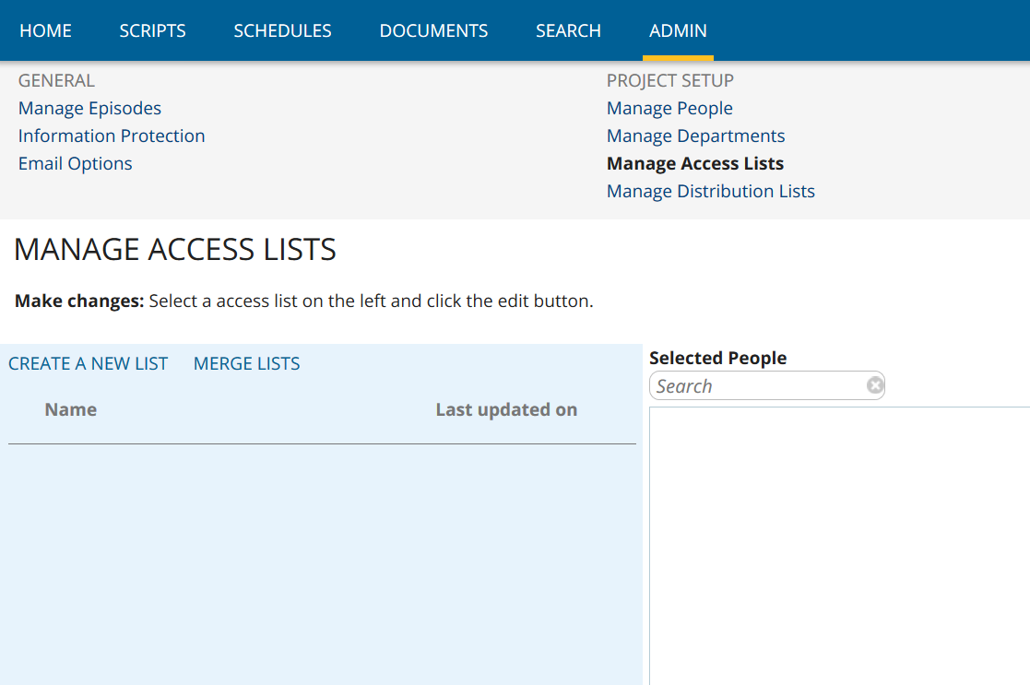The height and width of the screenshot is (685, 1030).
Task: Go to the SCHEDULES tab
Action: click(282, 30)
